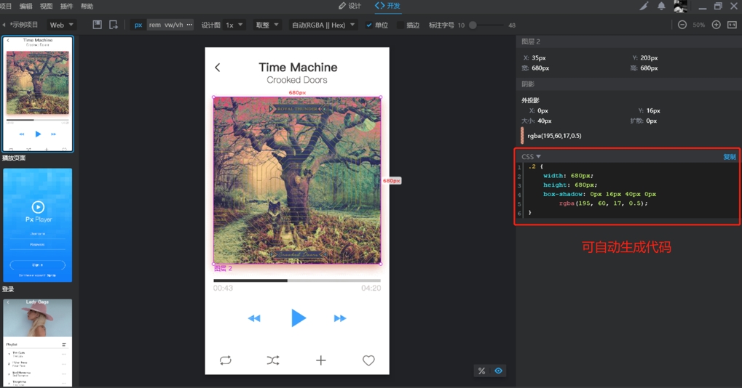
Task: Zoom out with the minus icon
Action: 682,25
